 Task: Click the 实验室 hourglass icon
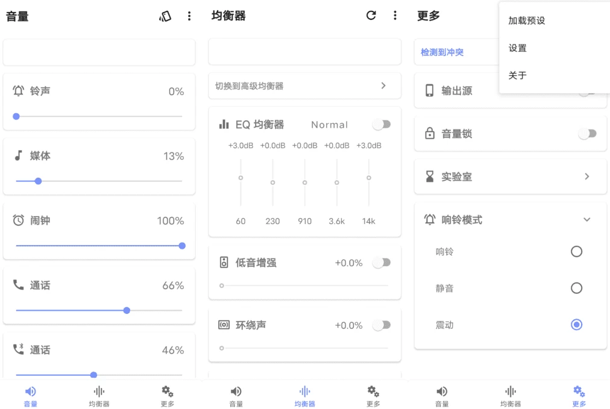[x=430, y=176]
